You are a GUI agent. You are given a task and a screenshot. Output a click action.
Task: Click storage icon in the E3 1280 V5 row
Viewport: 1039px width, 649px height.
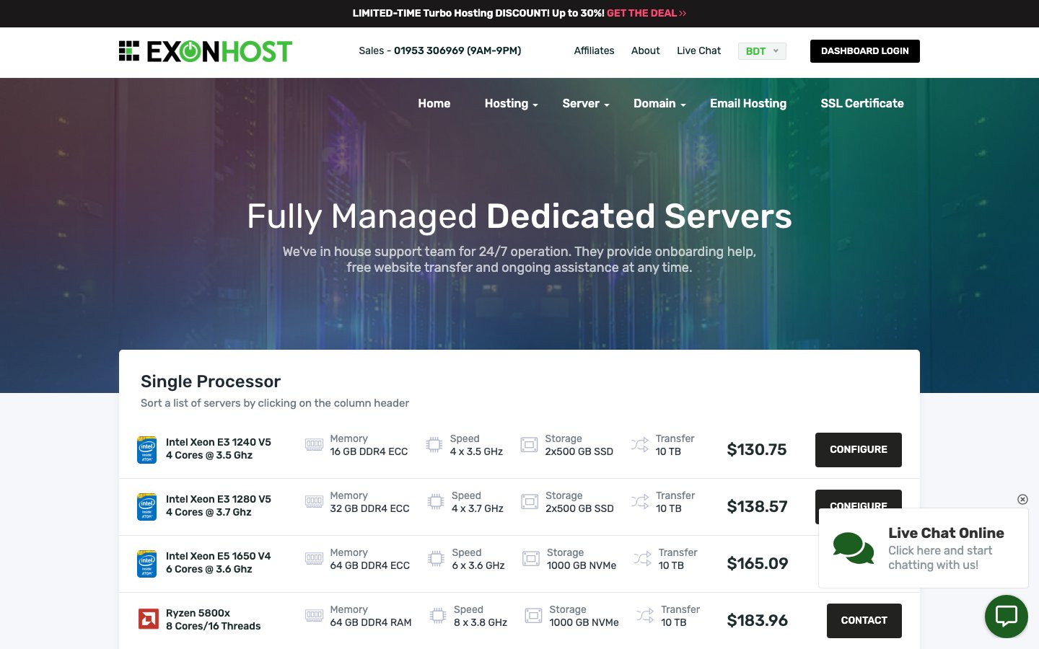click(530, 502)
